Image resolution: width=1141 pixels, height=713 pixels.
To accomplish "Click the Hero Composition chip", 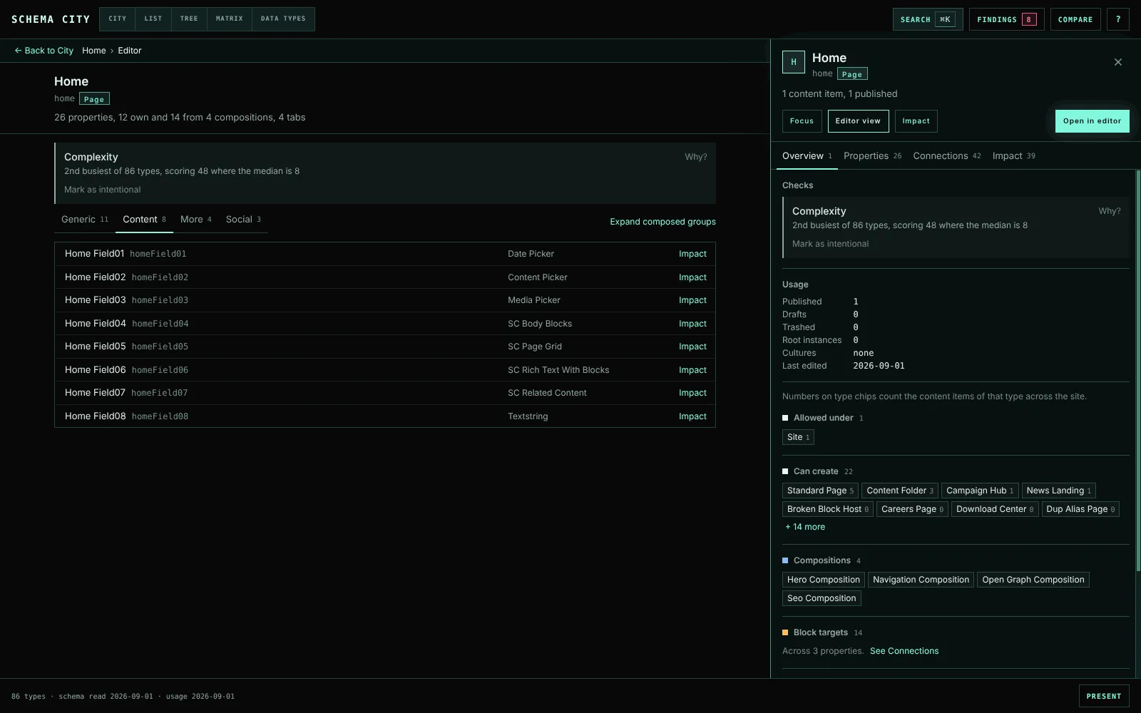I will pyautogui.click(x=824, y=580).
